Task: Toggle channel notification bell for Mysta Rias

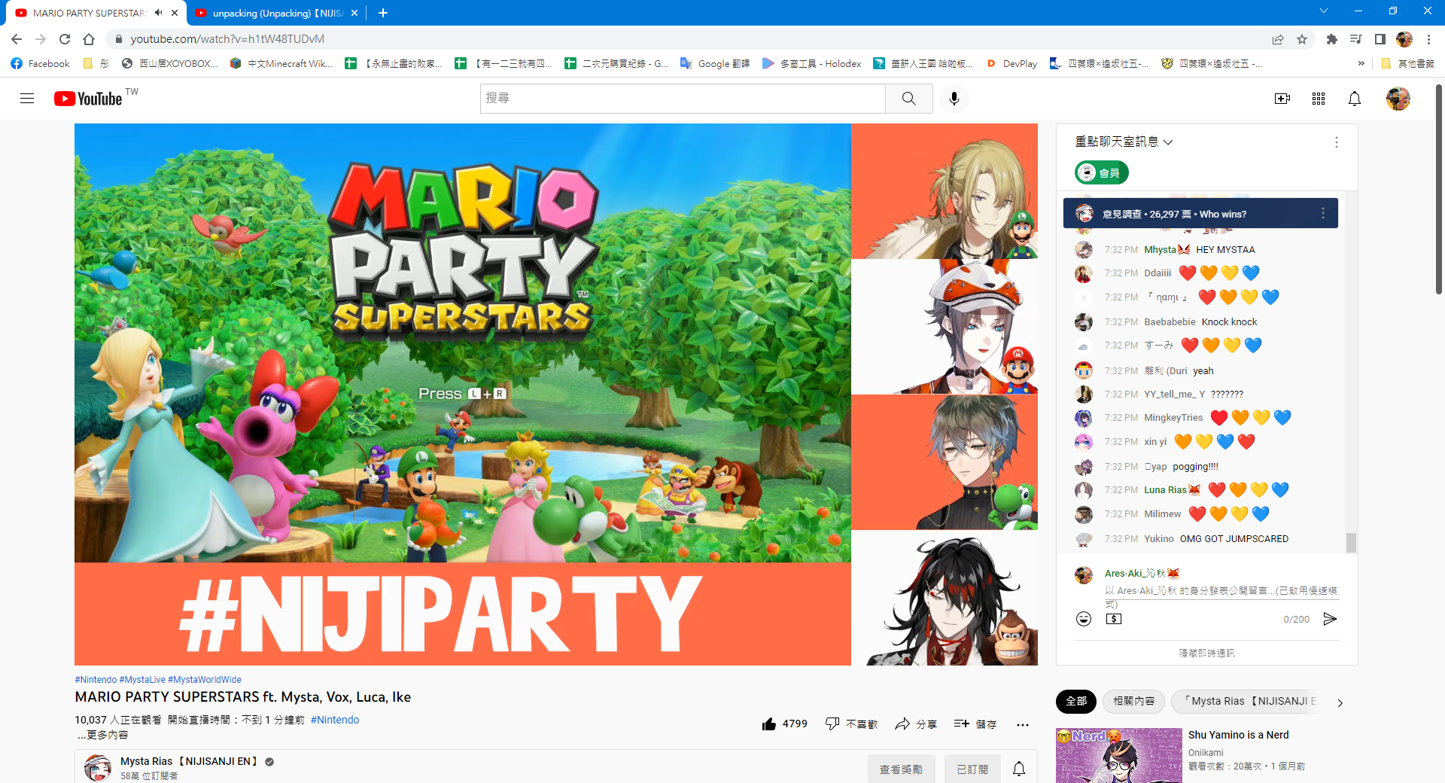Action: click(1019, 769)
